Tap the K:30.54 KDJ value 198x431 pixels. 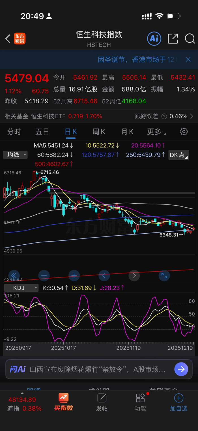[x=55, y=288]
